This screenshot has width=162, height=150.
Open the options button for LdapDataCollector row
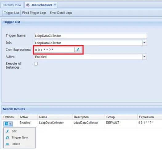point(8,124)
